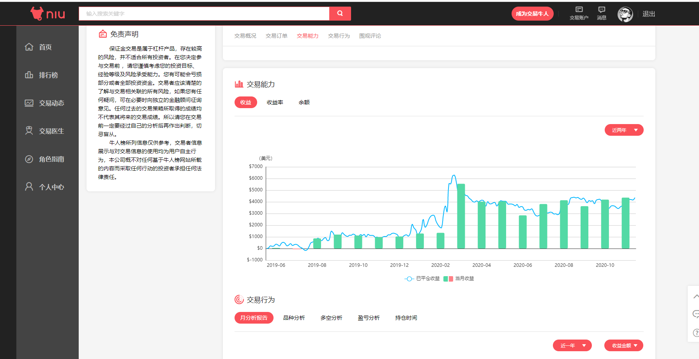Click 退出 logout link
The height and width of the screenshot is (359, 699).
pos(648,14)
